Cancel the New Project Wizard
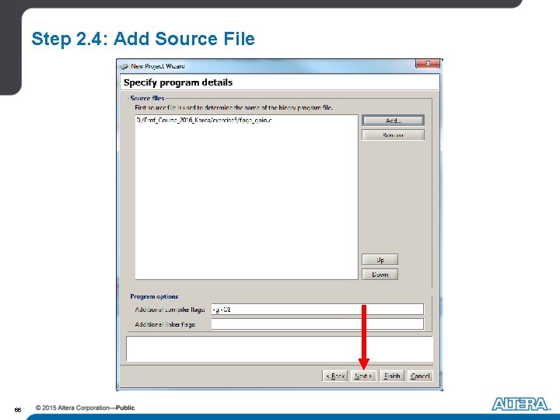The image size is (560, 420). point(420,376)
